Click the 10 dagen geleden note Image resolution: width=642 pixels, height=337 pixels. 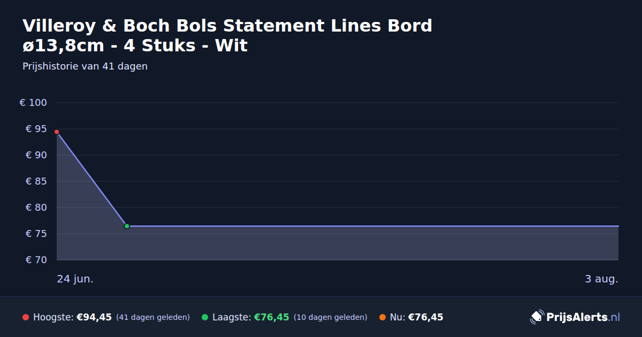[x=331, y=318]
